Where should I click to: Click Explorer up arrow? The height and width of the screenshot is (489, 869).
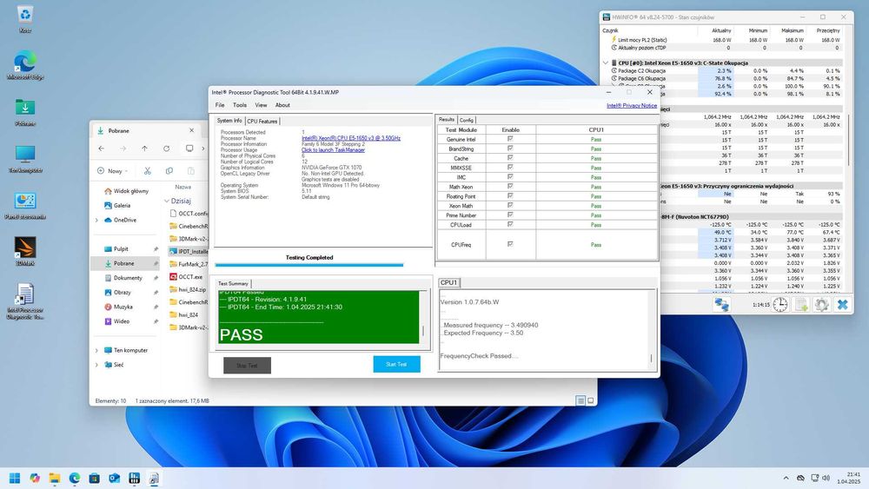[x=144, y=149]
